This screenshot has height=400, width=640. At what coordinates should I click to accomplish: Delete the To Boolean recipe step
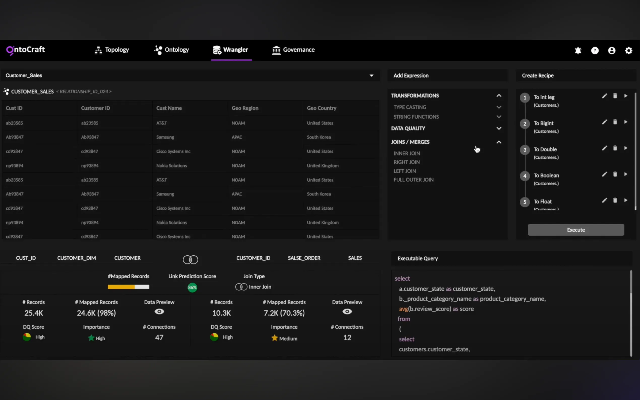tap(615, 174)
